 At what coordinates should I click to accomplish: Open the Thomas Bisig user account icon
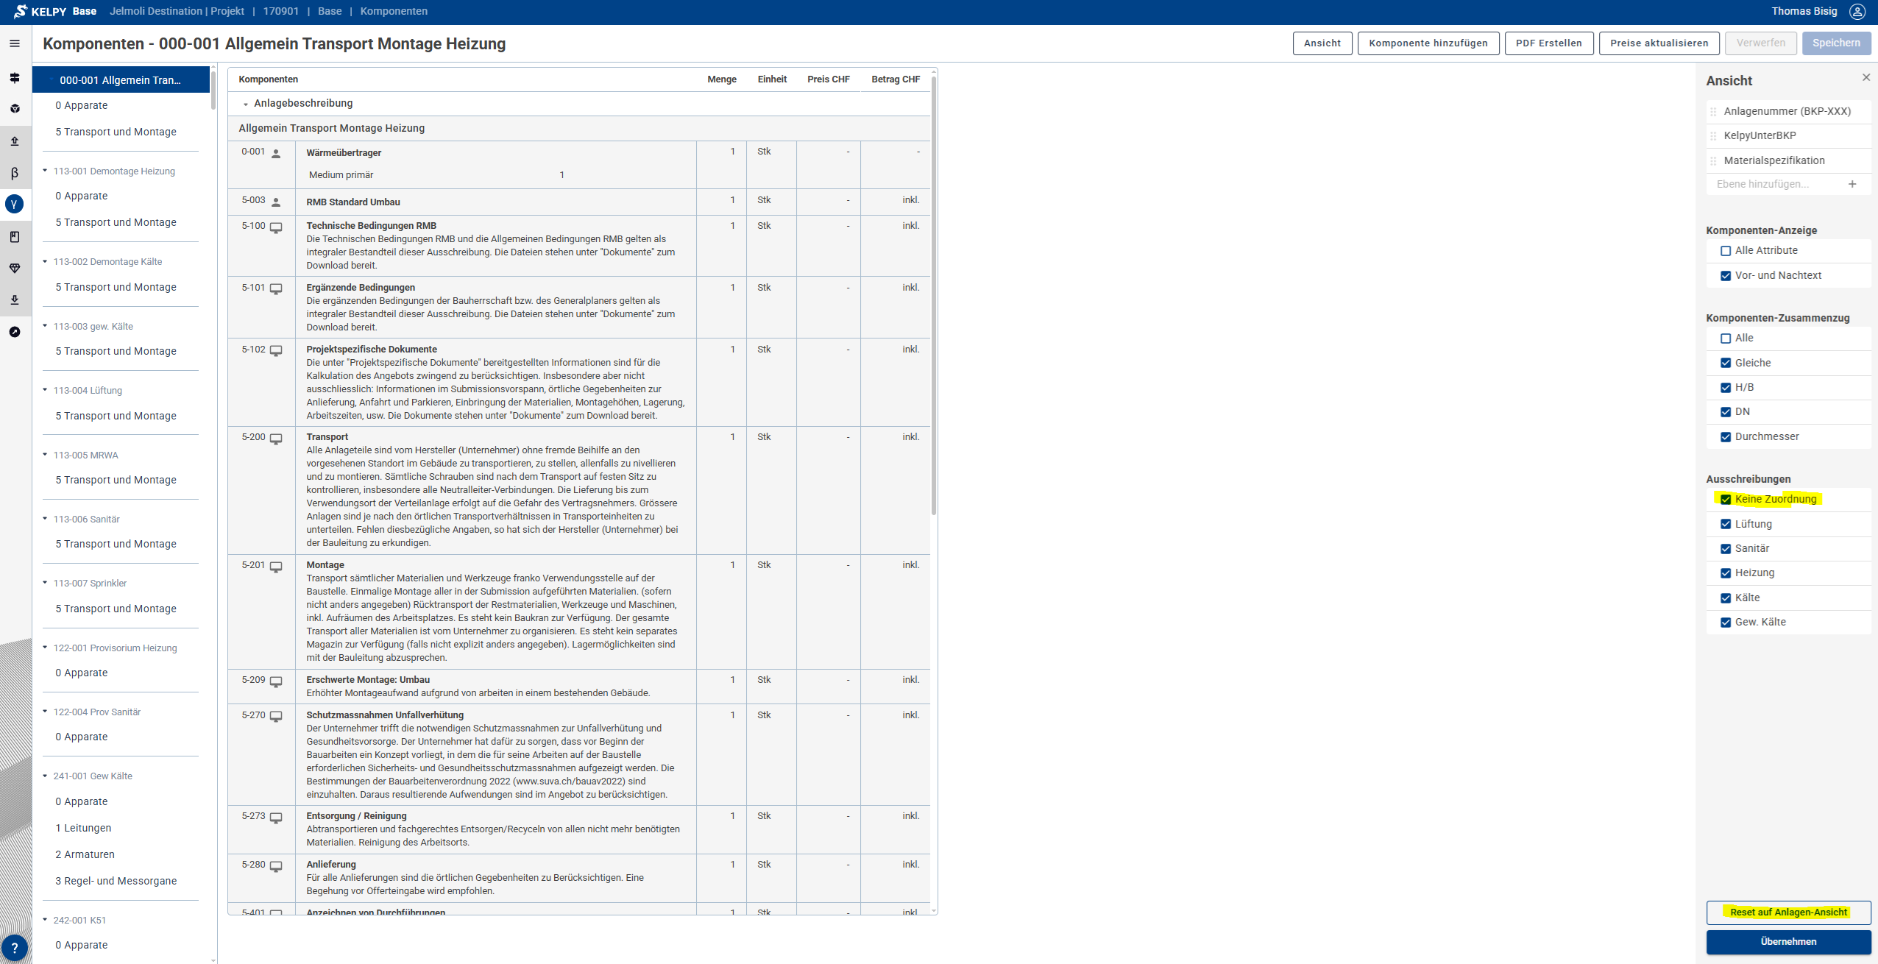point(1857,11)
